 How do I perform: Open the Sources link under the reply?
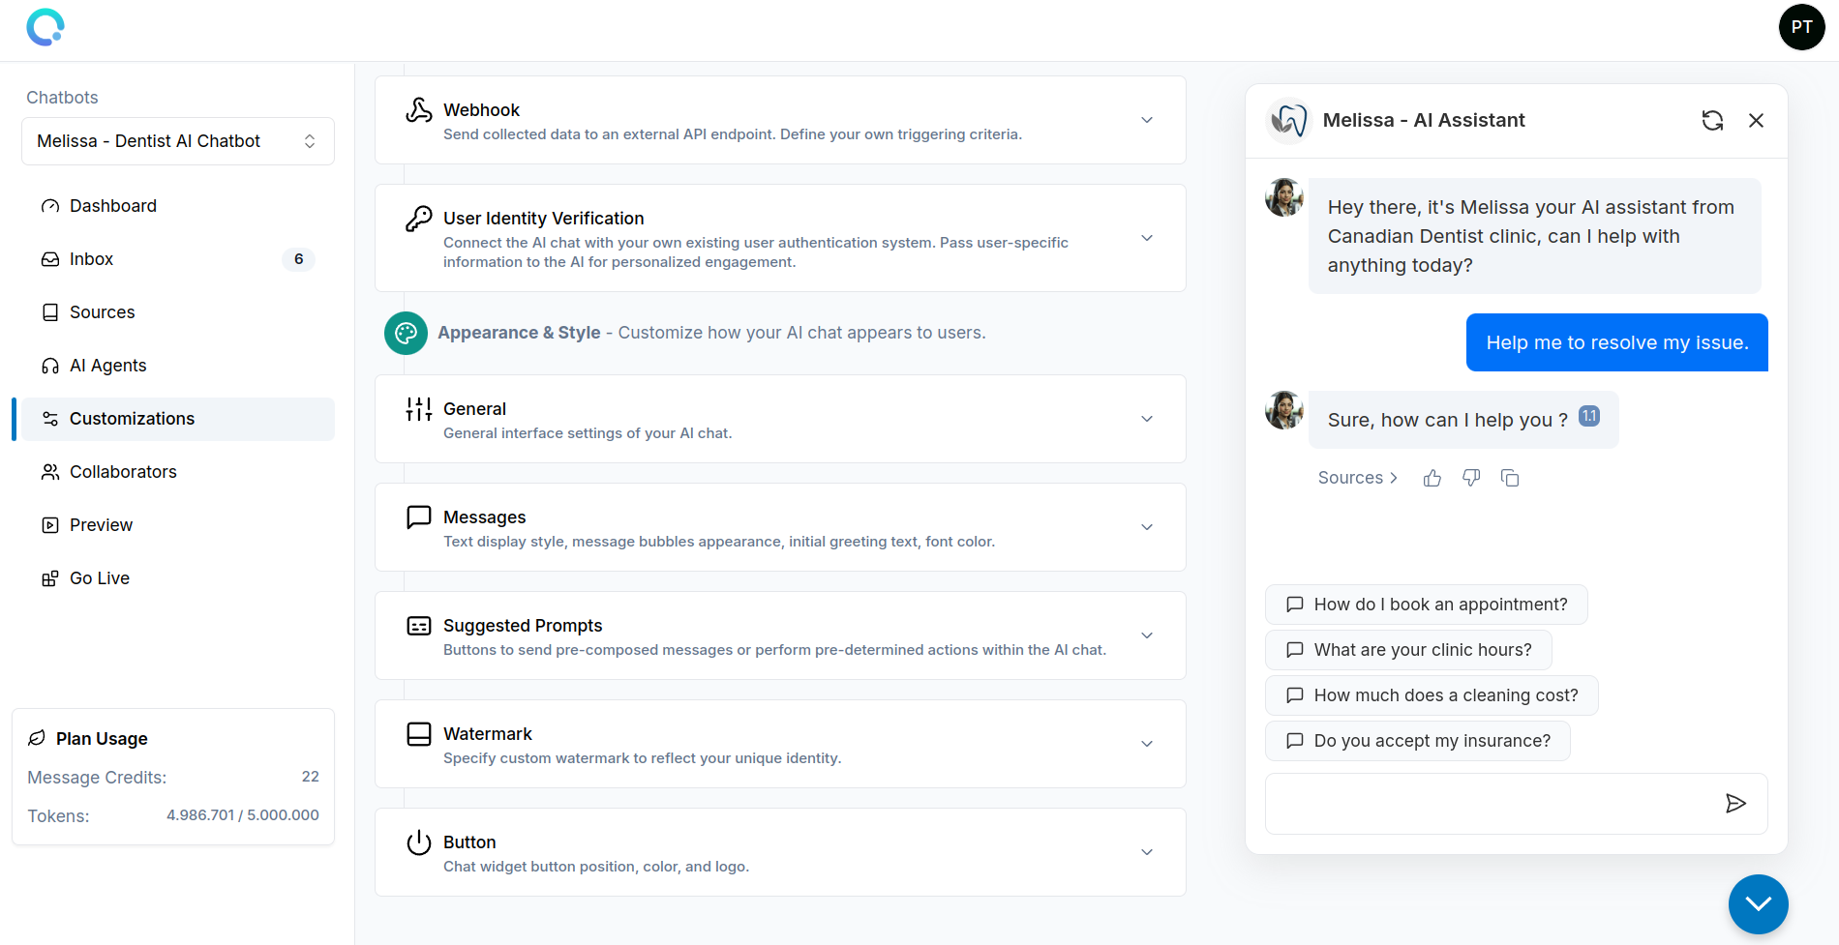[1357, 478]
